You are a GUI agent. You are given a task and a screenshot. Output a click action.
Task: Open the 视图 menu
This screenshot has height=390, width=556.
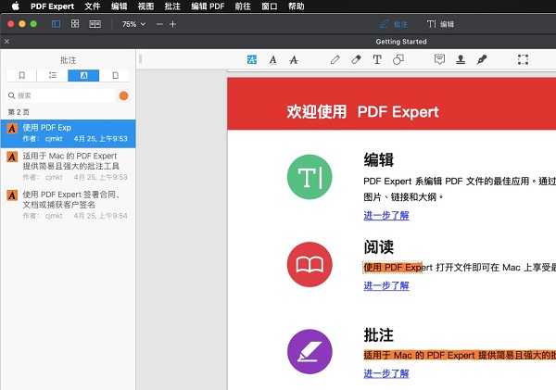click(x=145, y=6)
